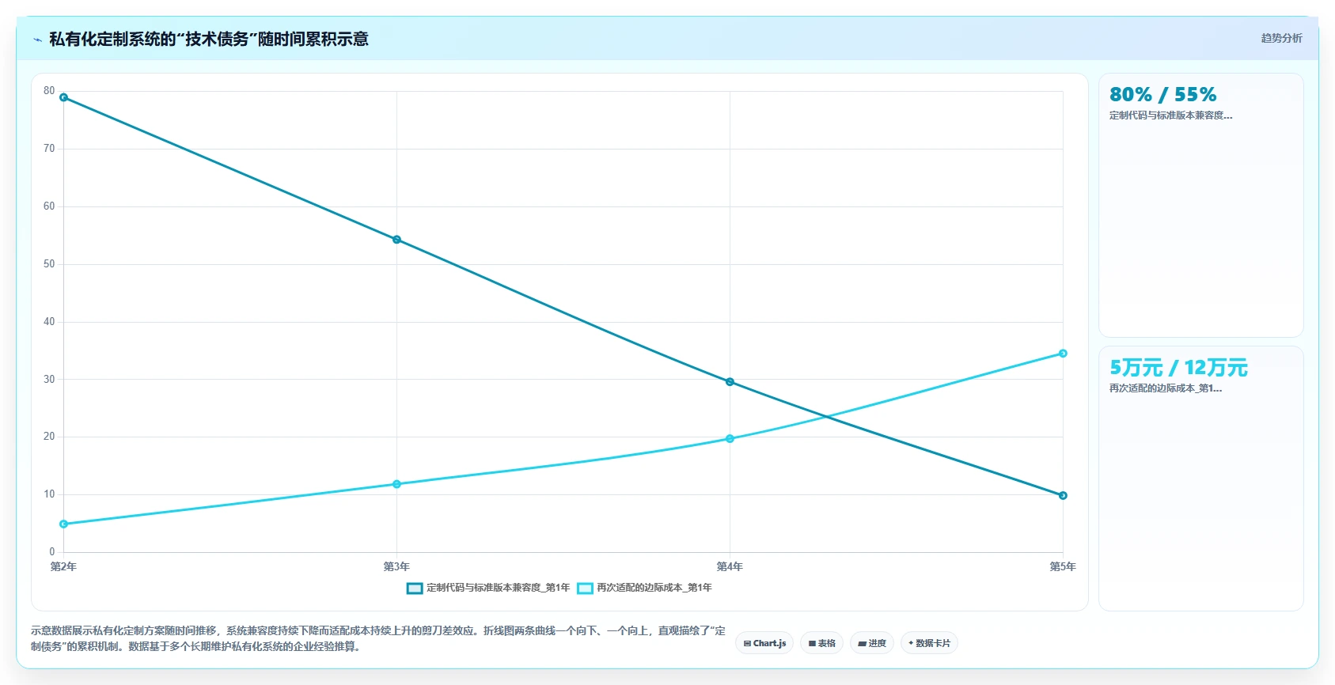Click compatibility data point at 第3年
The height and width of the screenshot is (685, 1335).
point(396,240)
